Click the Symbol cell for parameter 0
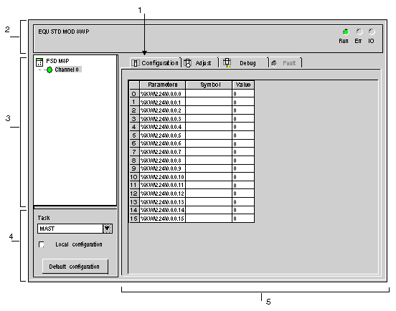This screenshot has width=396, height=311. coord(209,94)
